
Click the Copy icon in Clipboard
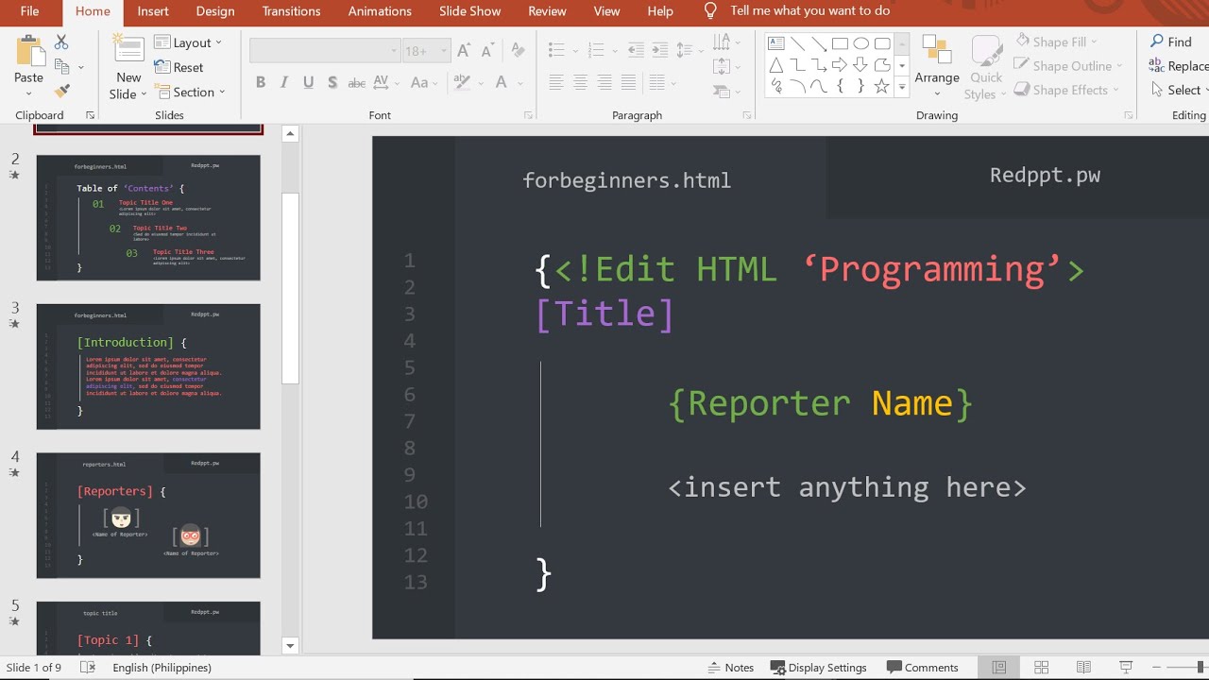tap(62, 67)
